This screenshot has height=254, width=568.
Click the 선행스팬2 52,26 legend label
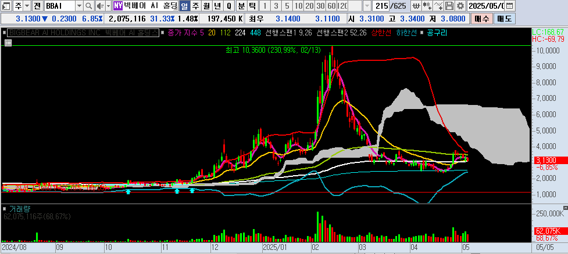click(x=341, y=33)
